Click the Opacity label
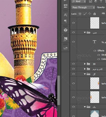This screenshot has width=106, height=117. pyautogui.click(x=101, y=7)
